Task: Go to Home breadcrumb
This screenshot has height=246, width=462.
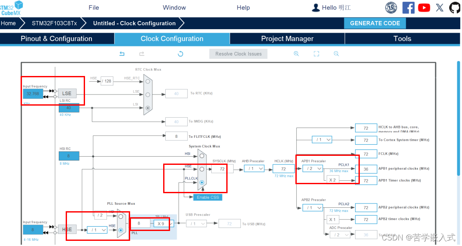Action: pyautogui.click(x=8, y=23)
